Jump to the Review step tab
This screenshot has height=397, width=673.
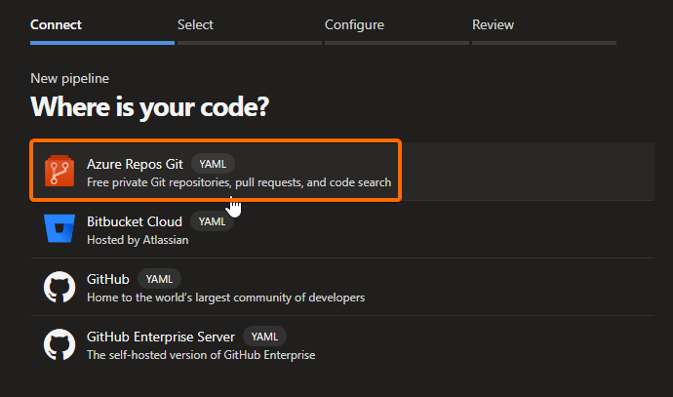[x=493, y=24]
